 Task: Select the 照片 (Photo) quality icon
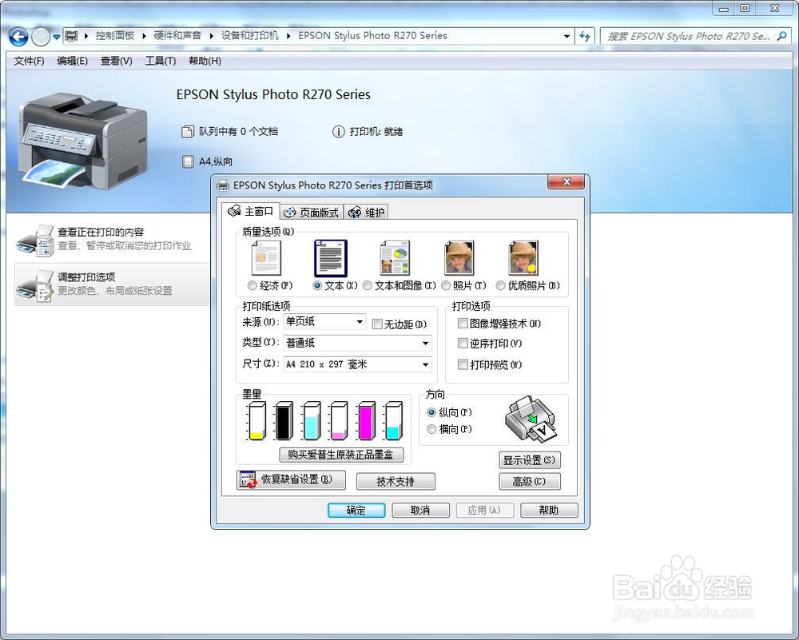pos(459,257)
